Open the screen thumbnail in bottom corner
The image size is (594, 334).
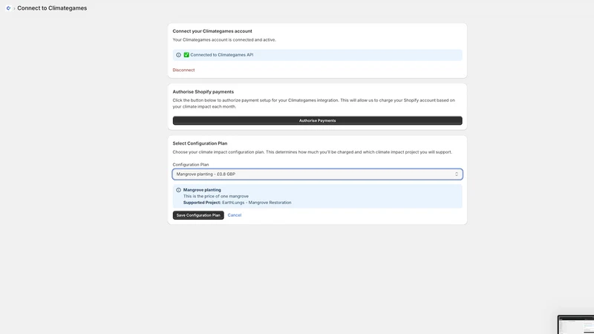coord(576,324)
